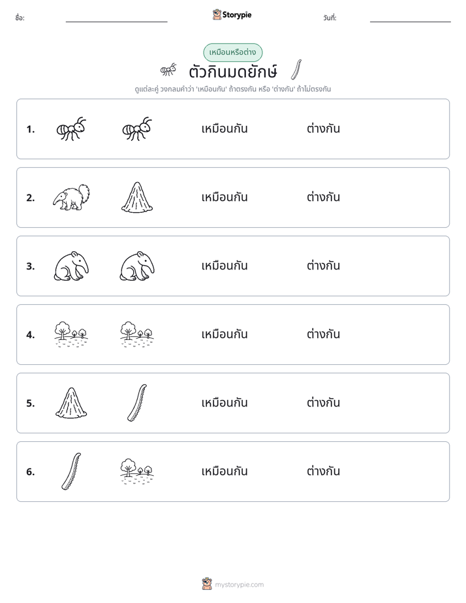Choose 'เหมือนกัน' for question 3
The width and height of the screenshot is (466, 603).
(225, 266)
